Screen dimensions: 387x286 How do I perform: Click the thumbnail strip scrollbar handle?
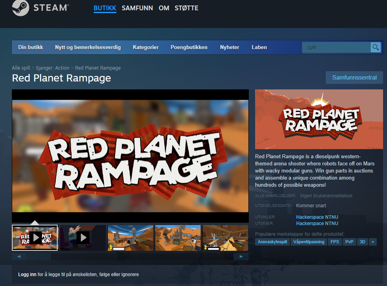pos(39,257)
